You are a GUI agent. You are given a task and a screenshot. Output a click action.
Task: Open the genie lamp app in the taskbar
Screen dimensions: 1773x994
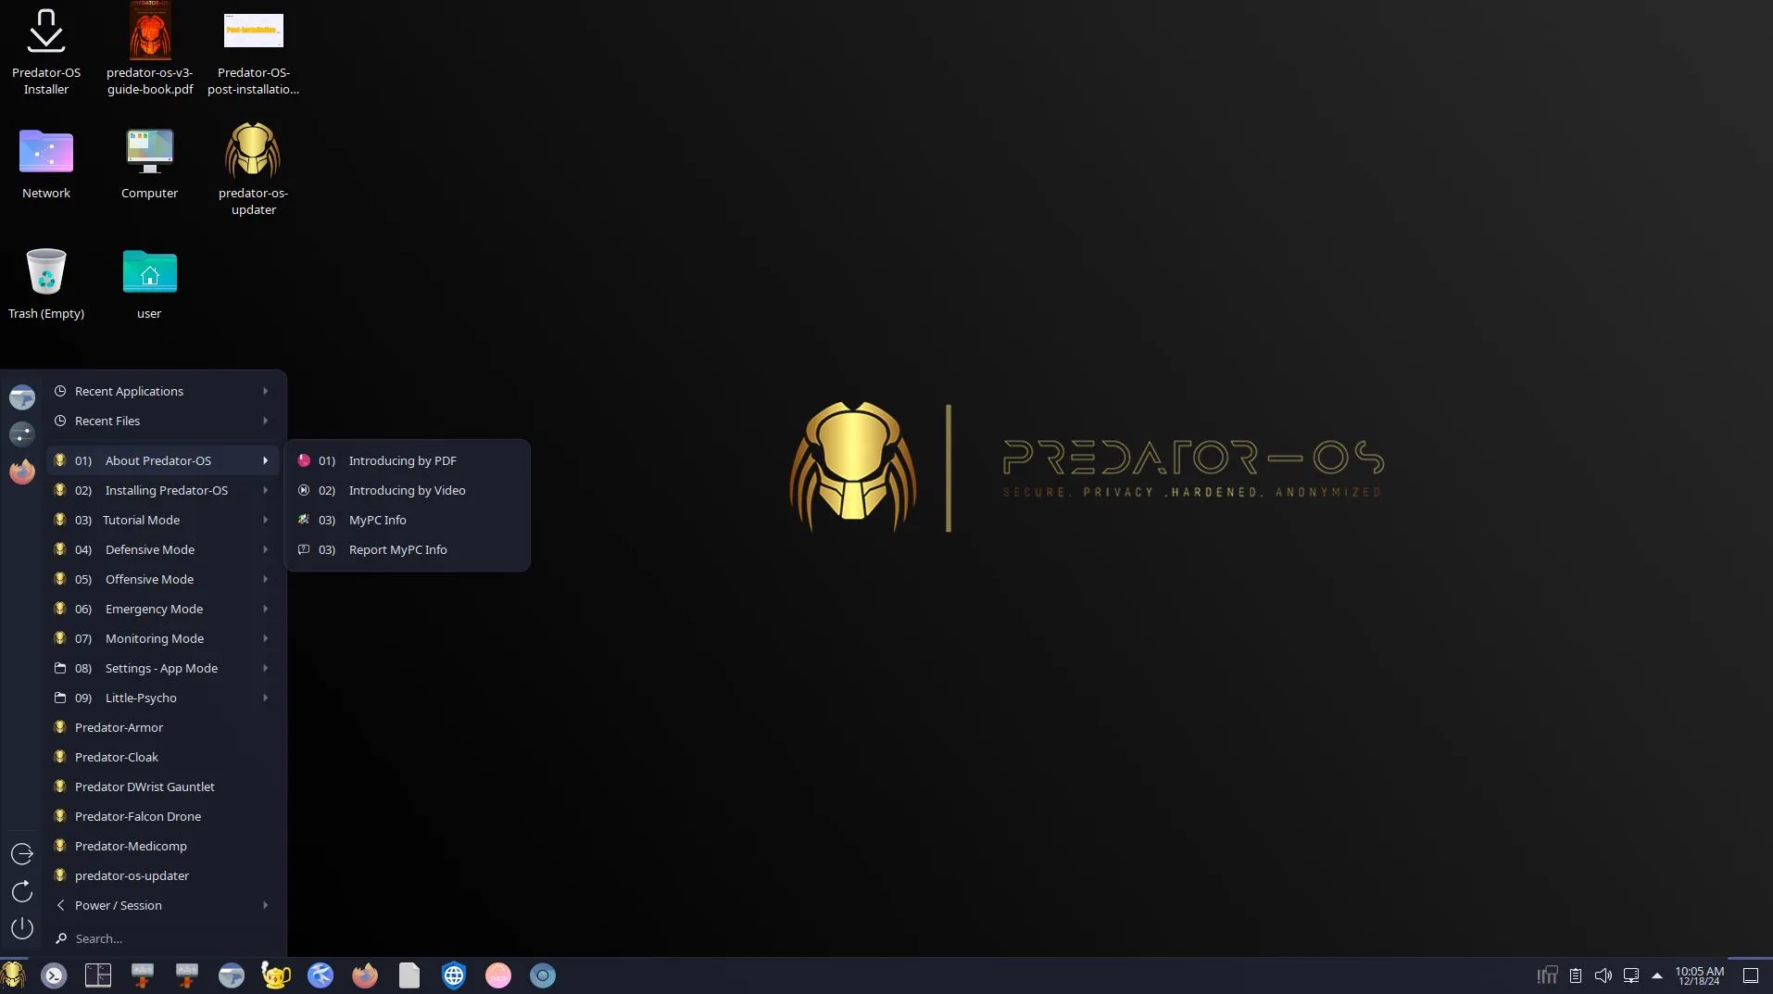[x=275, y=975]
